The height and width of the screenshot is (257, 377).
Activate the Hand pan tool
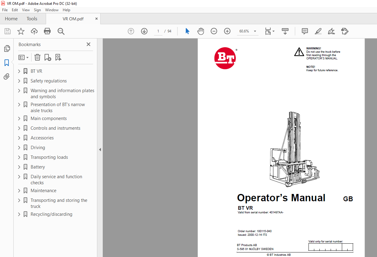(201, 31)
